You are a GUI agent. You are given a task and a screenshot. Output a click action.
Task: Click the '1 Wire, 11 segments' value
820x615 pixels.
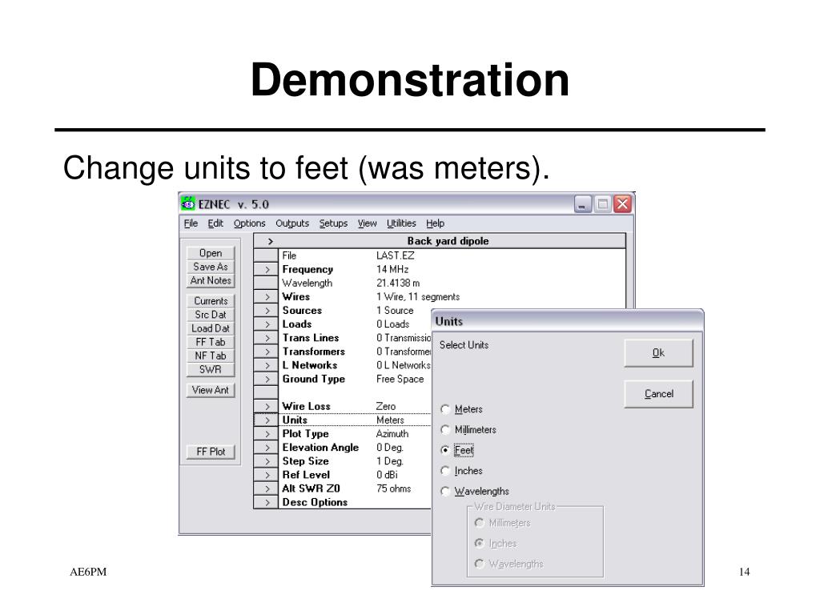click(418, 297)
